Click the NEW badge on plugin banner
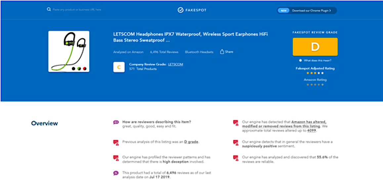 point(283,11)
